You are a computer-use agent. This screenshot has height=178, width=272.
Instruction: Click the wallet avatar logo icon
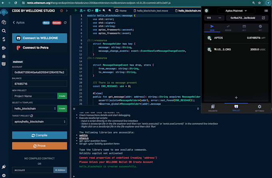tap(206, 11)
